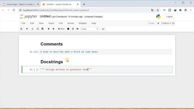Click the square browser extension icon

click(x=170, y=10)
